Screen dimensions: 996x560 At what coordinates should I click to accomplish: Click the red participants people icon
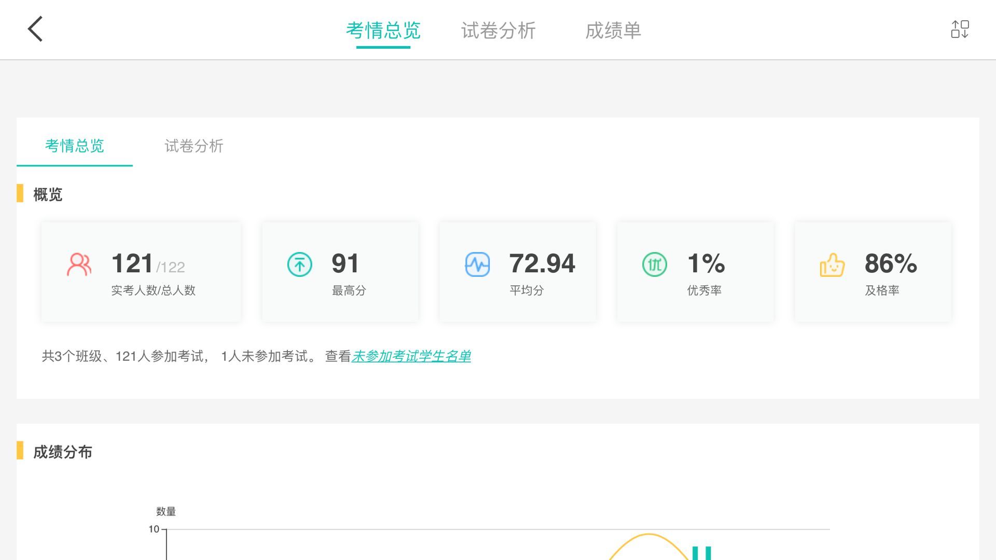click(x=79, y=264)
